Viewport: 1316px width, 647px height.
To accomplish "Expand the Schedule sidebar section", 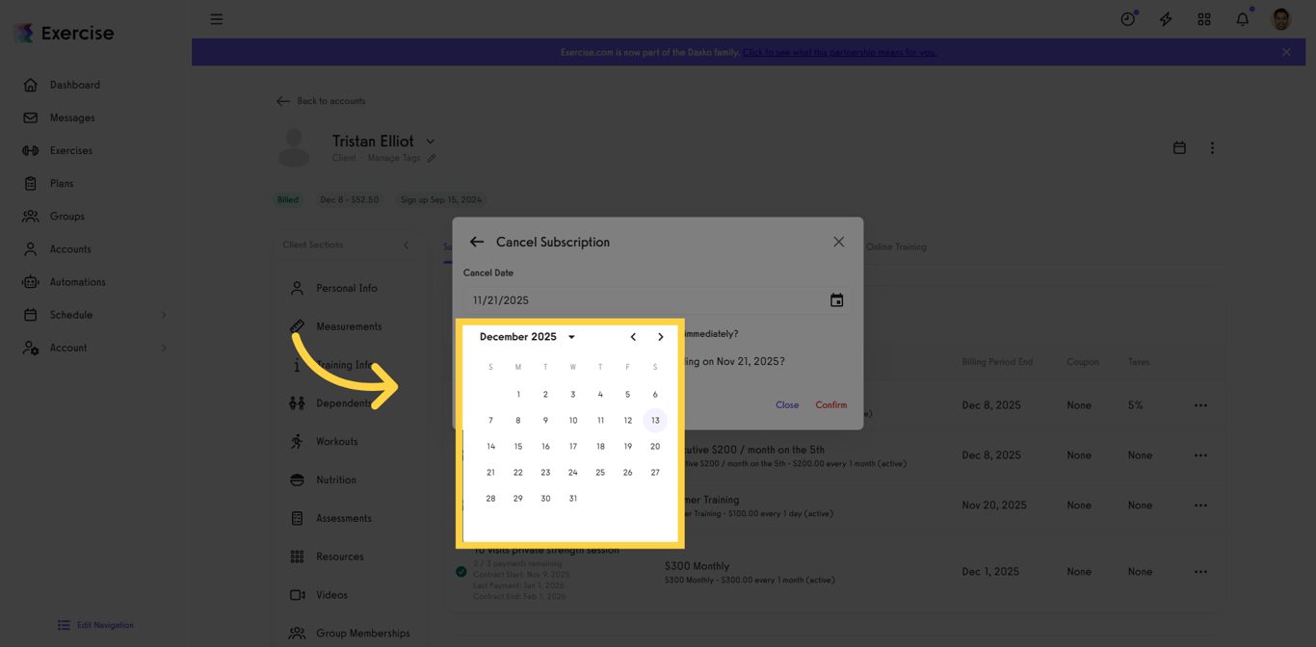I will point(162,315).
